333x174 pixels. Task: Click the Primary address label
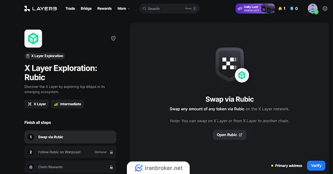288,166
